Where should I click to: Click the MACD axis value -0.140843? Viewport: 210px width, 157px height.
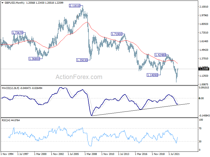(x=204, y=115)
